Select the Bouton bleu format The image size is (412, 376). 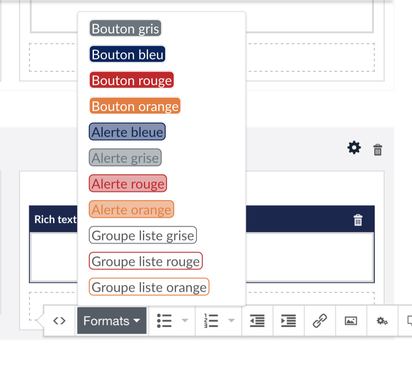click(128, 54)
